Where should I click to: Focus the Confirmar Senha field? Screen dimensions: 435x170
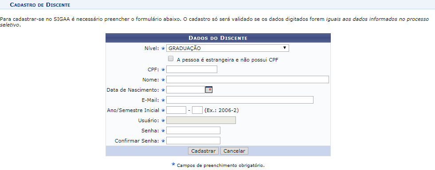tap(193, 141)
